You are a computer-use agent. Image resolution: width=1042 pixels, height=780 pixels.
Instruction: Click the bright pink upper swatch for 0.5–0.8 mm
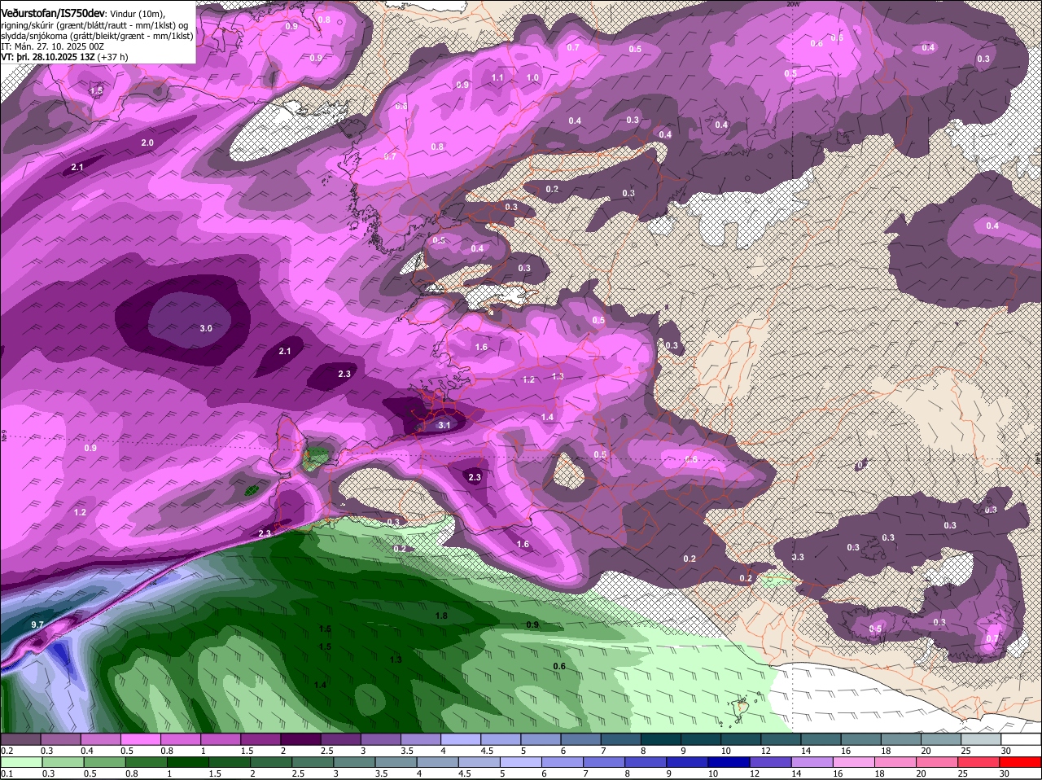(141, 739)
